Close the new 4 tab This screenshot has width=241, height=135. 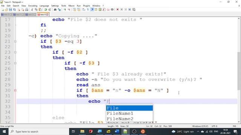click(47, 15)
